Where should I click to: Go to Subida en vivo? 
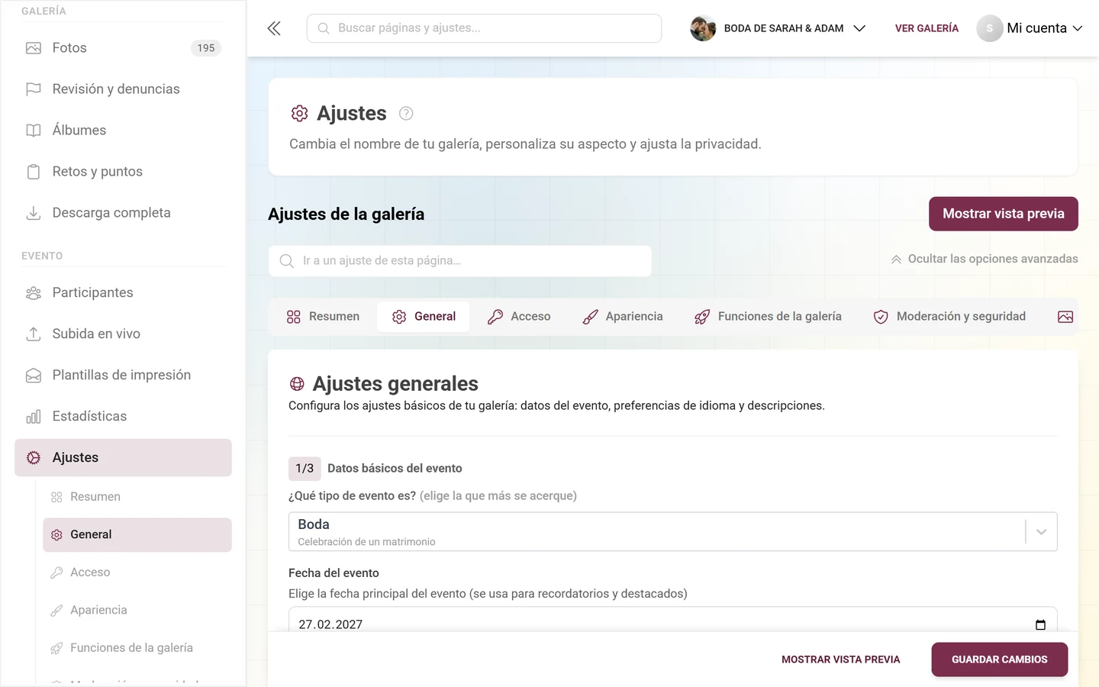(x=123, y=334)
